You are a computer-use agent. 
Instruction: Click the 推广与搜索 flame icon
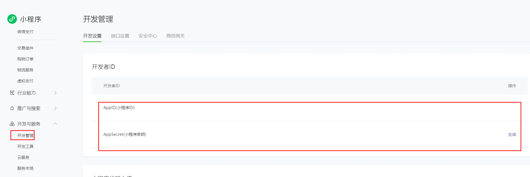pyautogui.click(x=12, y=108)
